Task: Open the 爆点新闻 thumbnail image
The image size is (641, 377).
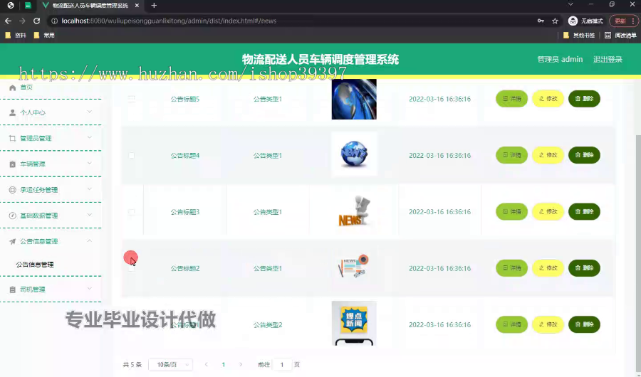Action: click(354, 324)
